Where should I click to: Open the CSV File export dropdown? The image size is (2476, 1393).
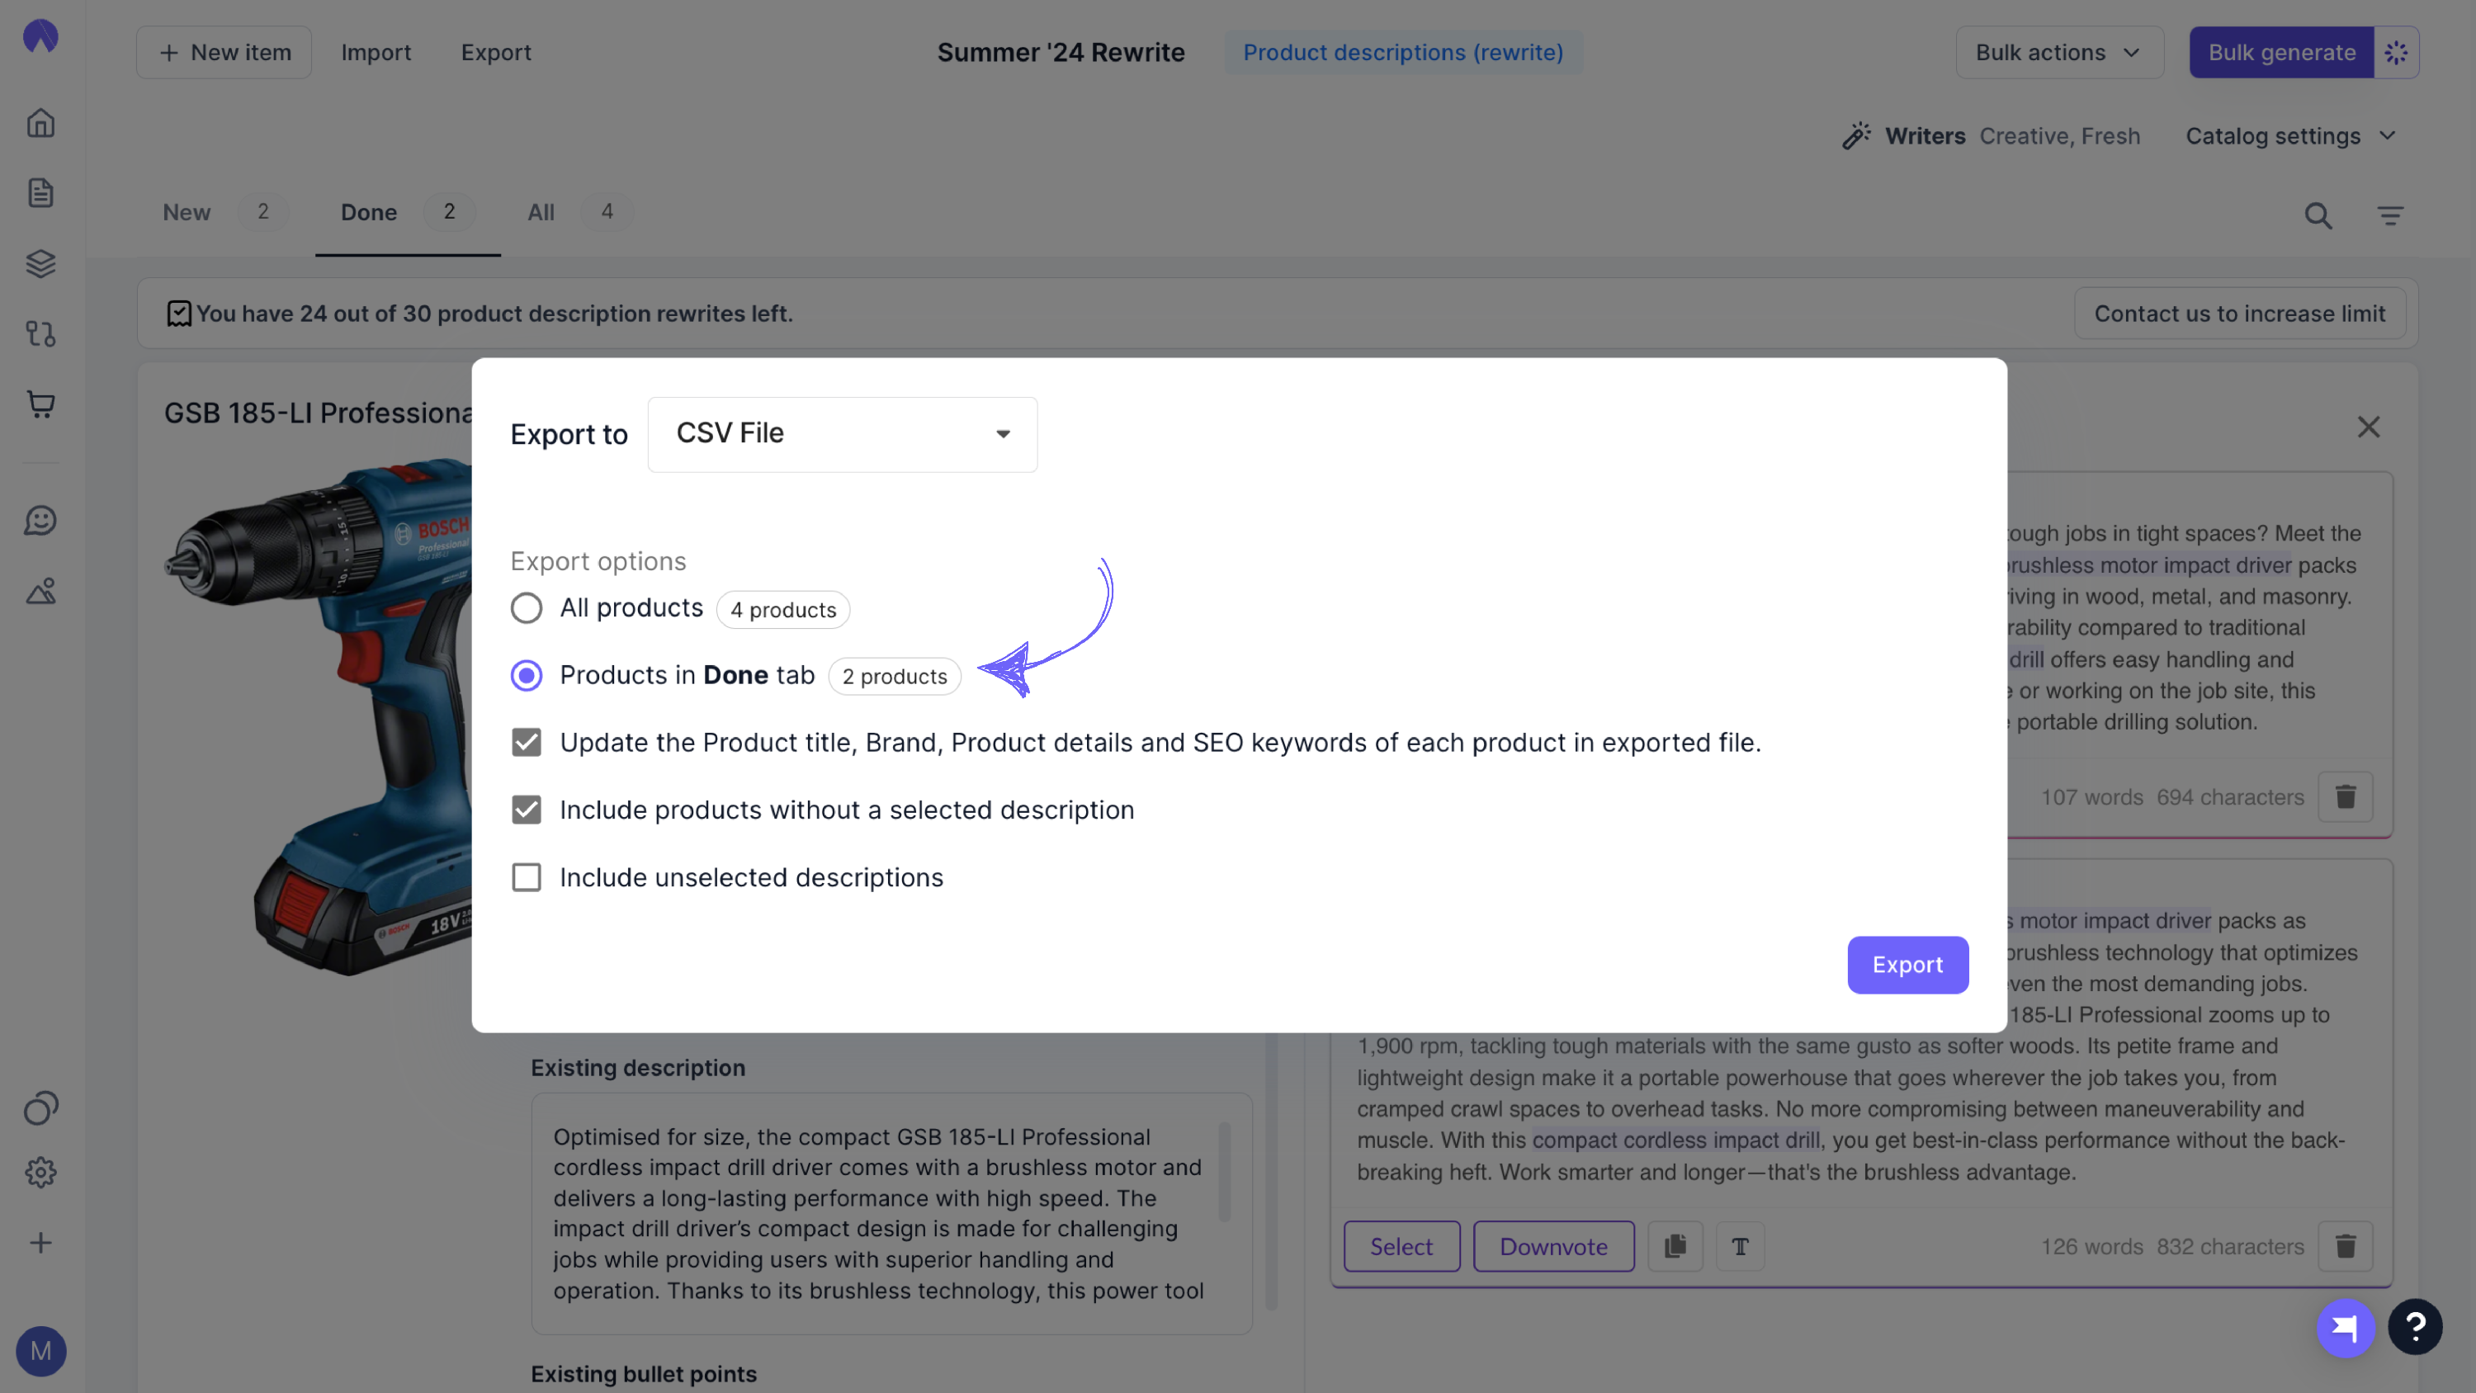click(x=842, y=433)
